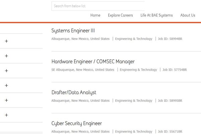Click Job ID: 57754BR text
Screen dimensions: 201x134
click(x=175, y=70)
